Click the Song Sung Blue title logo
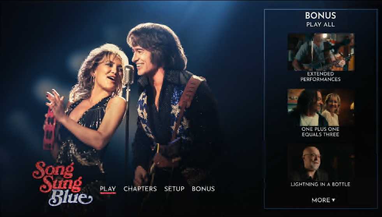Viewport: 382px width, 217px height. [x=62, y=183]
